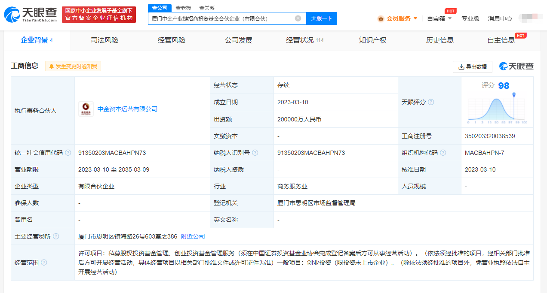Select the organization code MACBAHPN-7
The height and width of the screenshot is (293, 547).
pos(485,153)
